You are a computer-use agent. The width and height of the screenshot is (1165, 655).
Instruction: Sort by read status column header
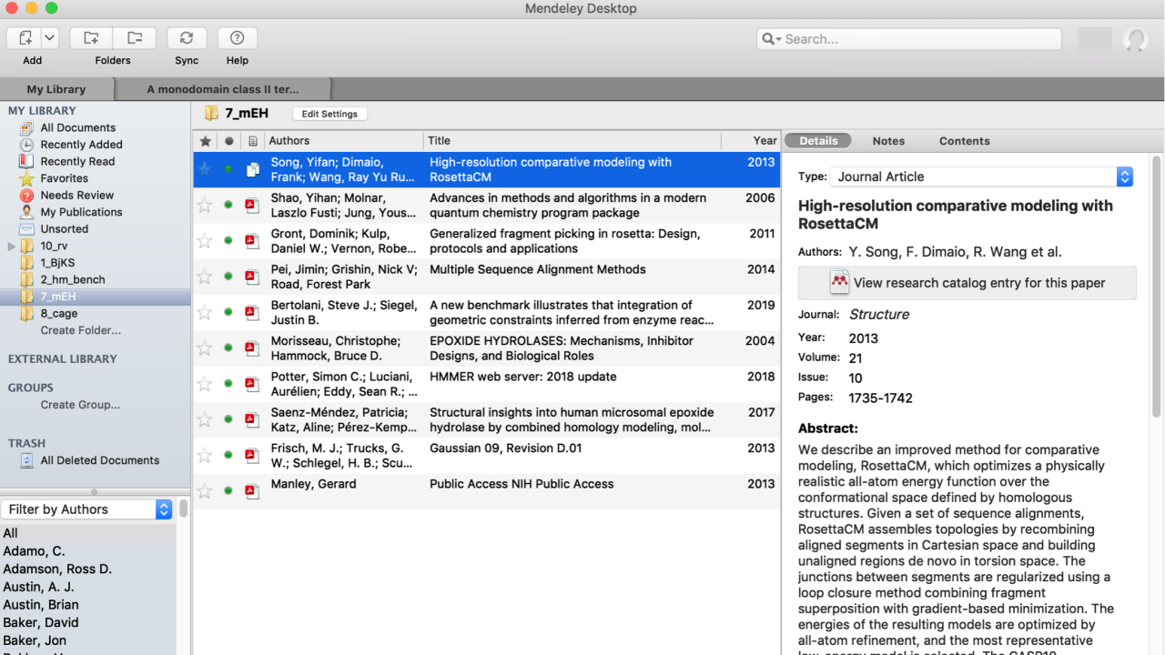click(x=228, y=141)
